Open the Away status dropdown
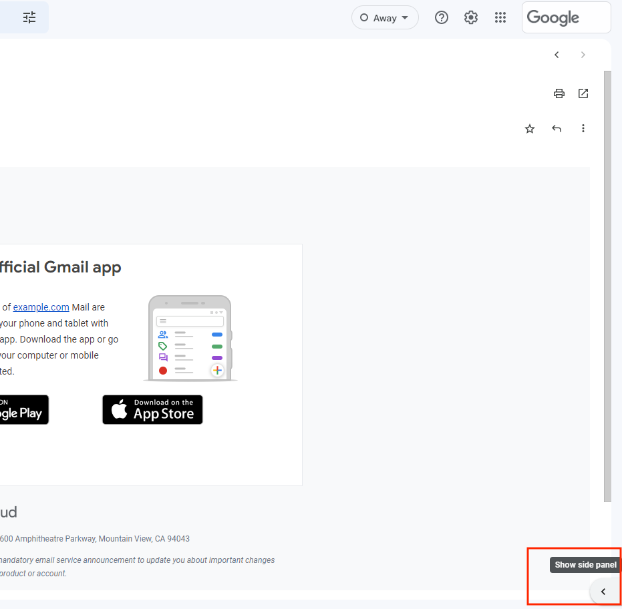Viewport: 622px width, 609px height. (x=384, y=17)
